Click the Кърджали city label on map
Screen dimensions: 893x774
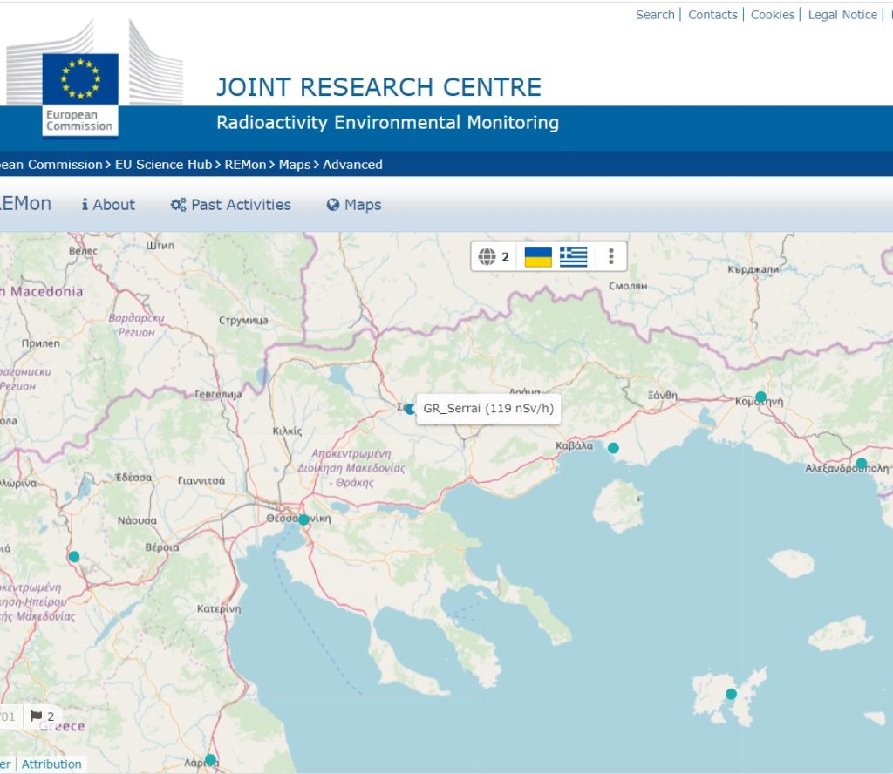tap(753, 269)
